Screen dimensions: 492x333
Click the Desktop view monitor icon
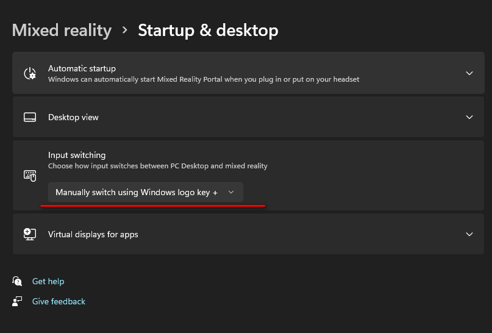click(30, 117)
